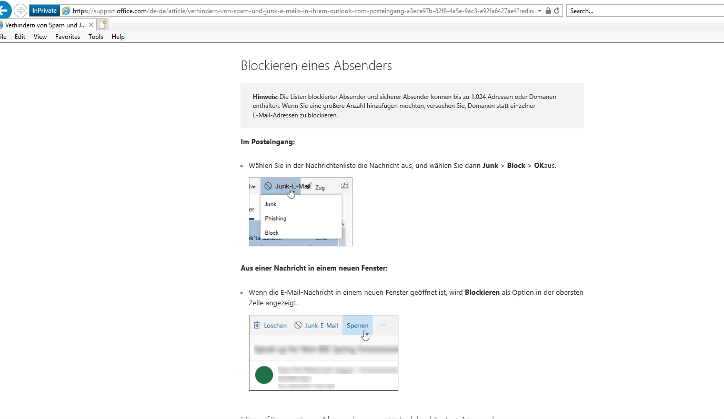
Task: Select the support.office.com URL in the address bar
Action: point(303,11)
